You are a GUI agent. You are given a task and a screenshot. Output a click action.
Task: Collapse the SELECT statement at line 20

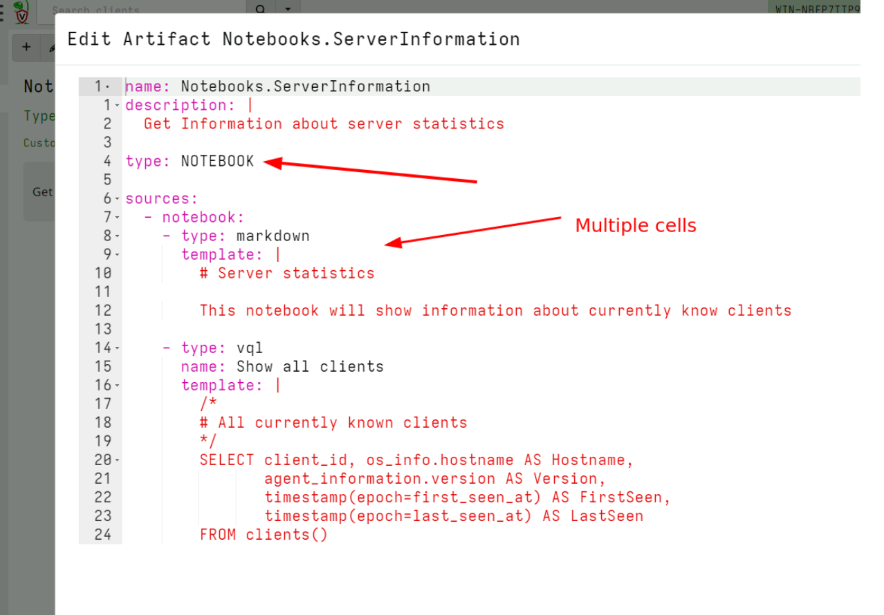coord(116,460)
